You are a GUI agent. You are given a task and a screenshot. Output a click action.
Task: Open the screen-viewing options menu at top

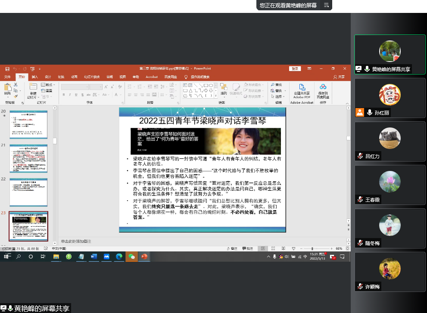pos(327,5)
